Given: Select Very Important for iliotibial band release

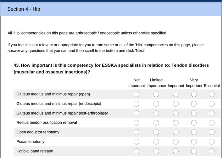Looking at the screenshot, I should tap(194, 151).
